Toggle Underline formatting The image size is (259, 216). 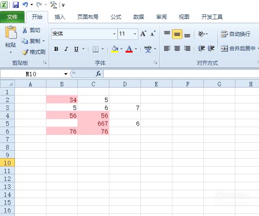76,49
